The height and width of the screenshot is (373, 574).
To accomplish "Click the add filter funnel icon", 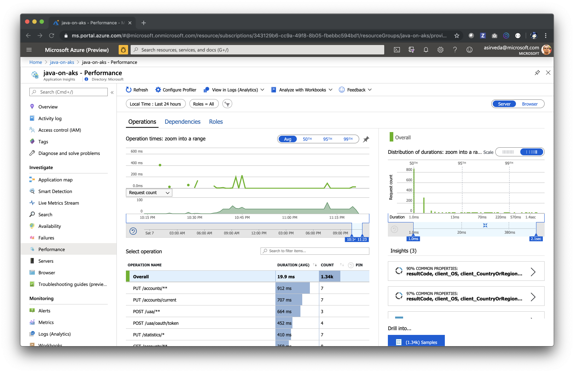I will pos(227,104).
